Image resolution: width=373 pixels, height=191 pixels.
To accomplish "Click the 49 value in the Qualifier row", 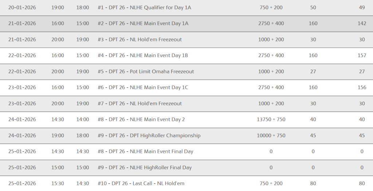I will click(362, 8).
